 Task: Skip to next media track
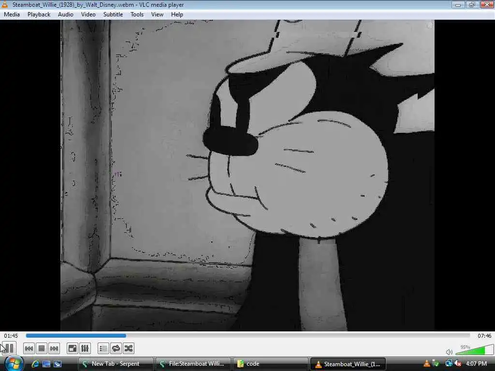click(x=54, y=348)
